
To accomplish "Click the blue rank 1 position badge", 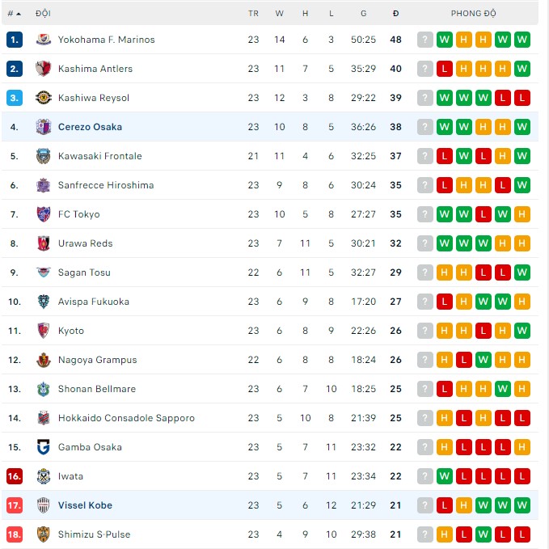I will pos(15,40).
